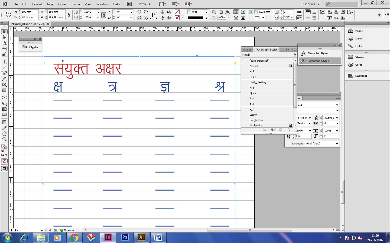Select the Hand tool
The height and width of the screenshot is (243, 390).
[4, 134]
